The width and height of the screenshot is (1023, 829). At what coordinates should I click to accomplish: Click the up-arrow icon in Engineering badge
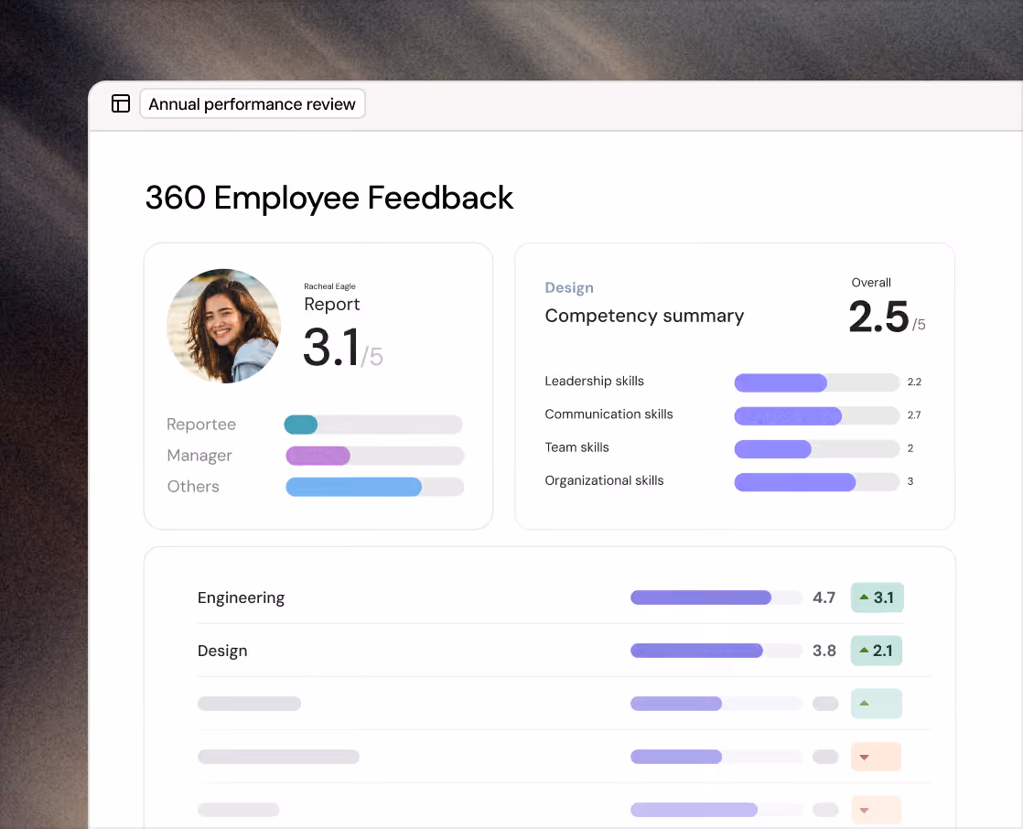[864, 597]
